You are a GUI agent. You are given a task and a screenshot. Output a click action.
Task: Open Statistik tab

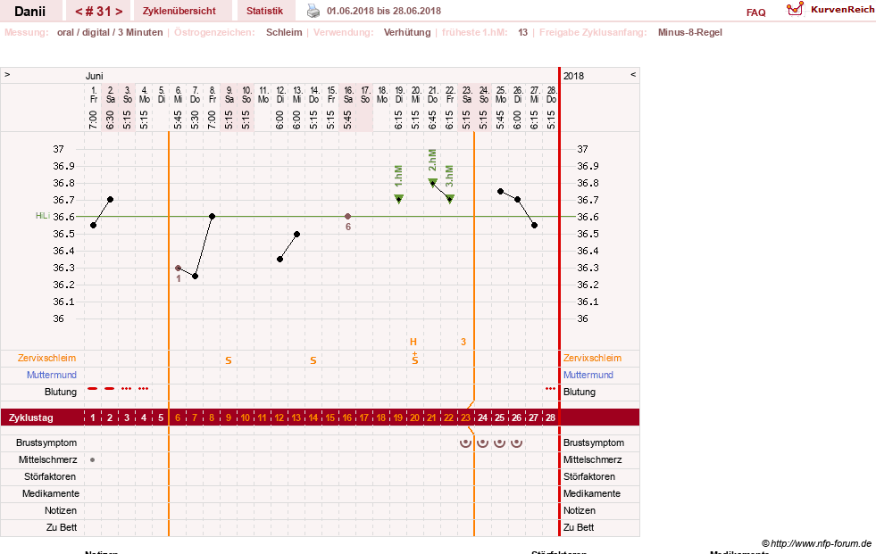[265, 11]
